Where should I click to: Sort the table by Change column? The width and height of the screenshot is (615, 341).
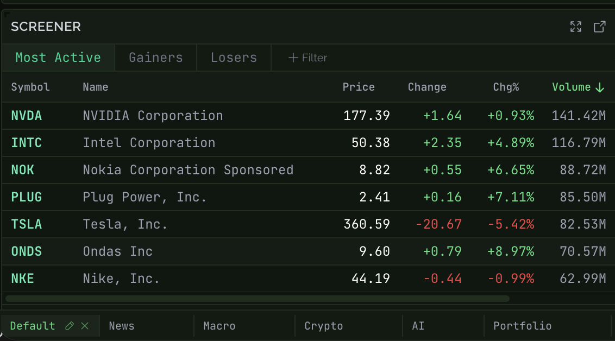click(427, 87)
